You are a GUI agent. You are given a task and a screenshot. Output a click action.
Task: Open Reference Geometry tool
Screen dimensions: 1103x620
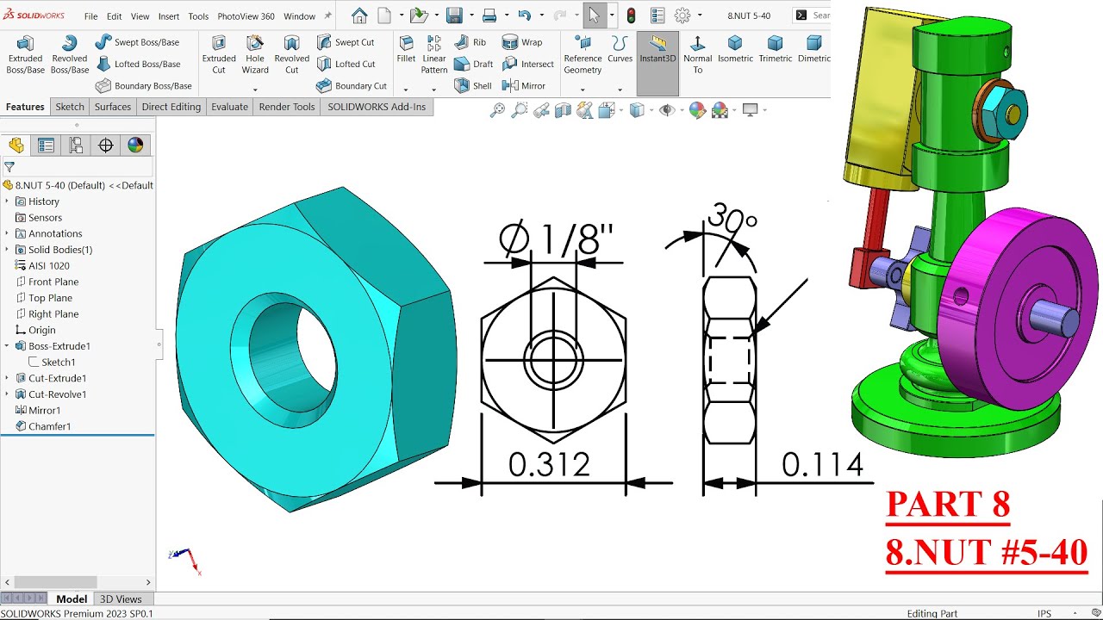583,54
